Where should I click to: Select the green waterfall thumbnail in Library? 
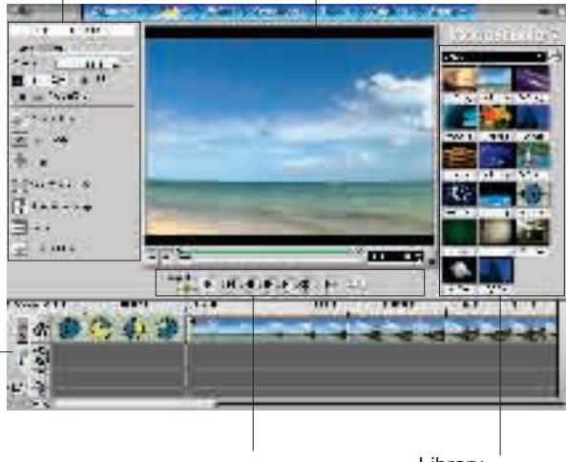point(533,156)
